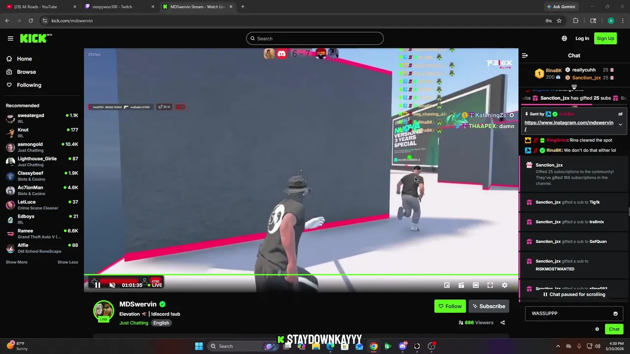Collapse recommended list with Show Less
This screenshot has width=630, height=354.
(68, 262)
